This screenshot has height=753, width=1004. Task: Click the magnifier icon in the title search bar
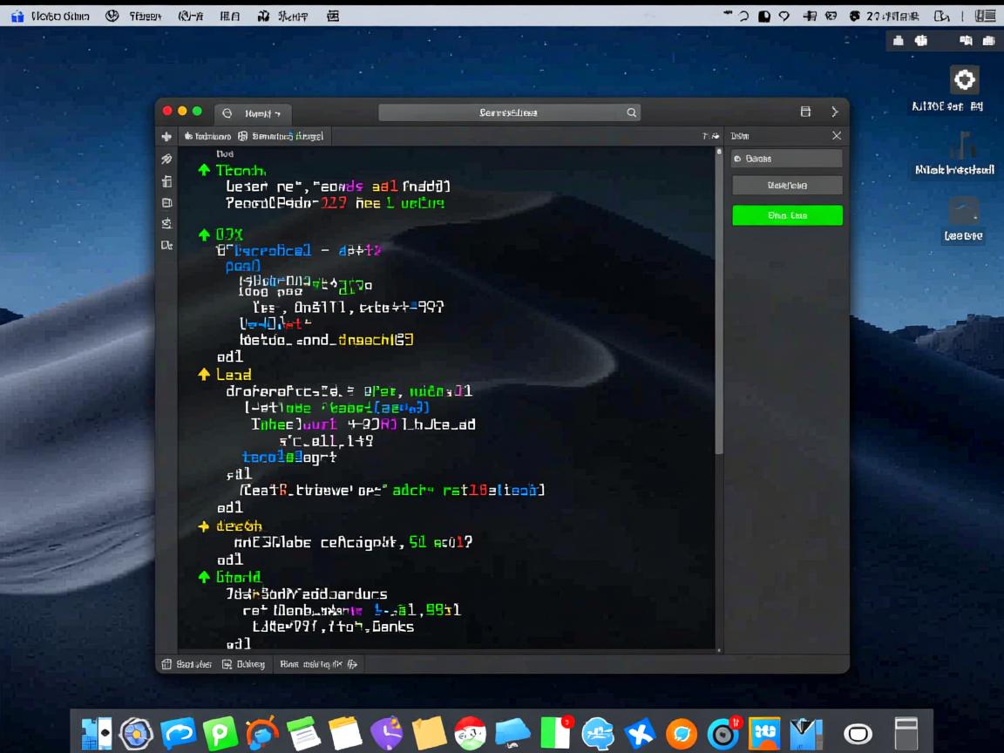(632, 112)
